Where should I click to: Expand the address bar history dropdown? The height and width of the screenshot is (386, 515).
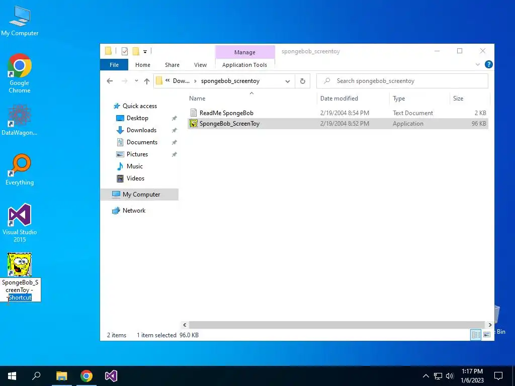[288, 81]
